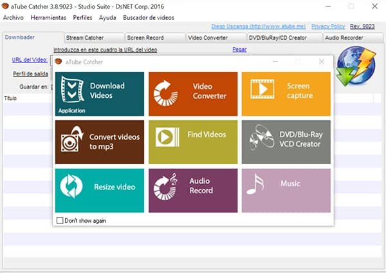Click the globe lightning download icon

tap(356, 66)
